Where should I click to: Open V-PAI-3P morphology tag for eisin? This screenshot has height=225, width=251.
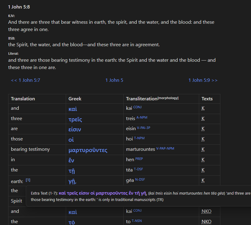coord(144,128)
